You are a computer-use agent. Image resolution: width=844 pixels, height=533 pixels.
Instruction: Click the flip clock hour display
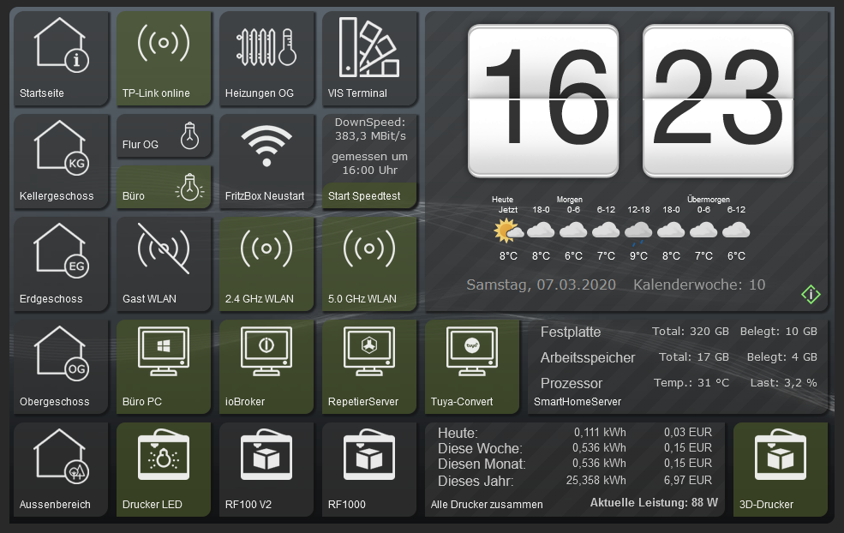pos(542,100)
